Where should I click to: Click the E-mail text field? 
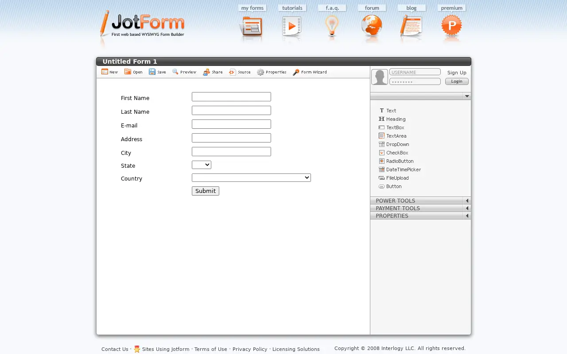coord(231,124)
